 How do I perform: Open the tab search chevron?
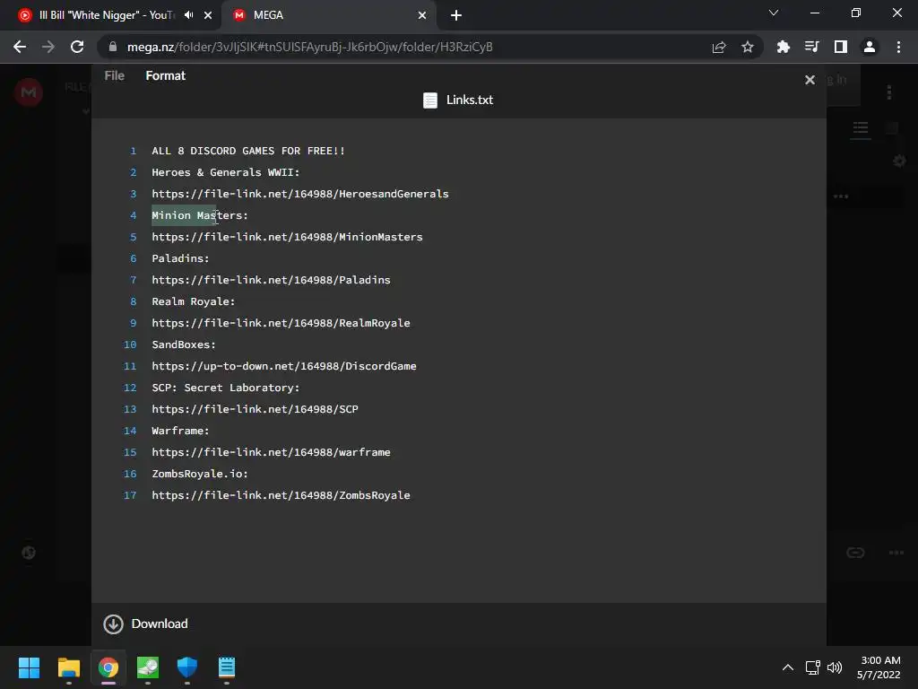[x=774, y=13]
